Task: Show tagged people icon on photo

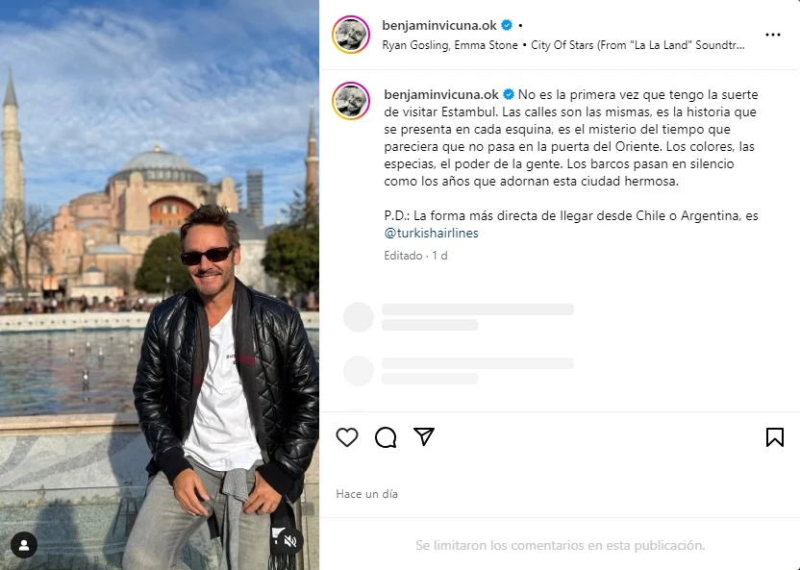Action: point(23,545)
